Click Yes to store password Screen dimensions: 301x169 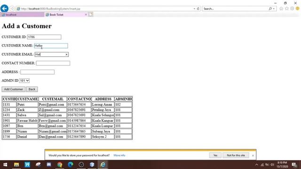215,155
